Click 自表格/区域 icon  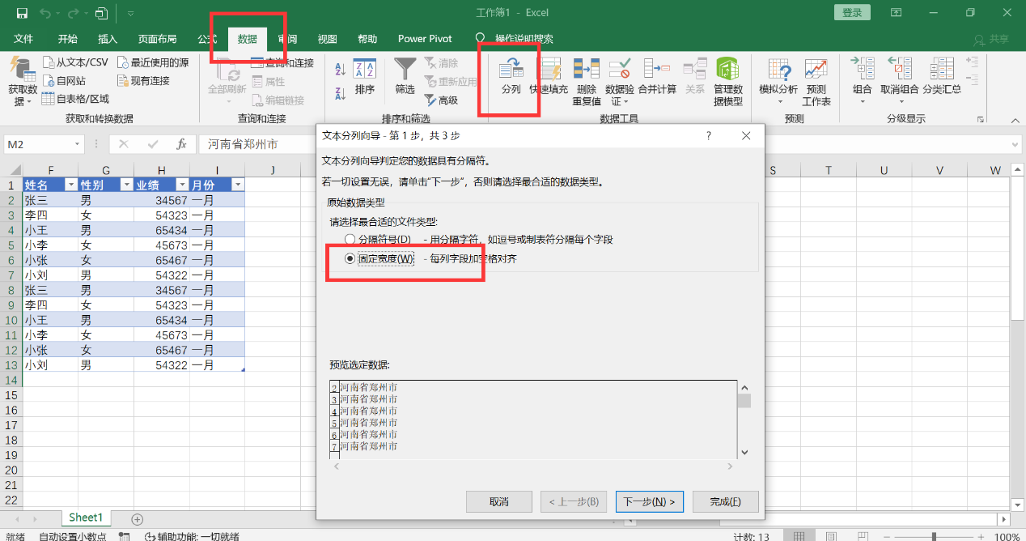coord(49,99)
